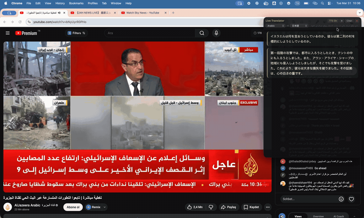Collapse the vidIQ panel with the chevron

354,216
